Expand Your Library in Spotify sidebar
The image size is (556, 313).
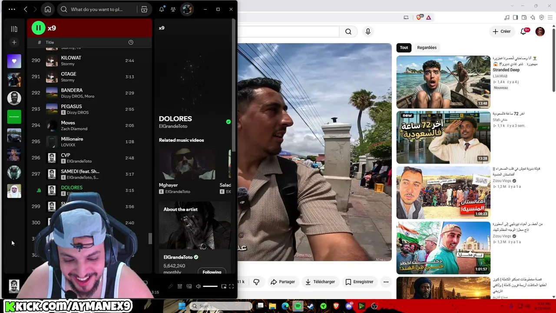(x=14, y=29)
